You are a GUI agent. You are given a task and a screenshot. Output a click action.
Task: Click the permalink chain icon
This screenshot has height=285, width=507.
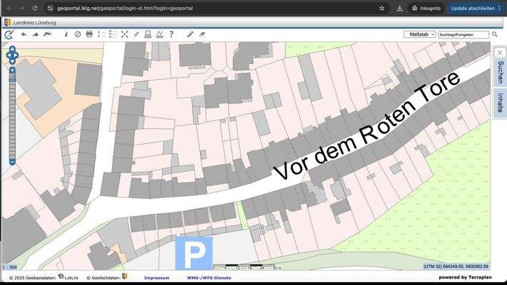pos(136,34)
